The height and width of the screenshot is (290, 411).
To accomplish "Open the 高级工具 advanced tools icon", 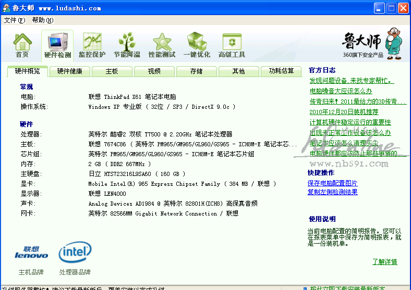I will (x=232, y=45).
